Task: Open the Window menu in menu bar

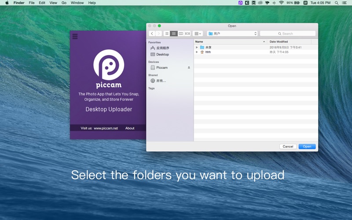Action: click(77, 3)
